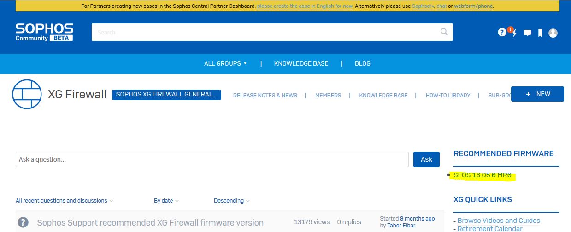571x232 pixels.
Task: Go to the Members tab
Action: [x=328, y=95]
